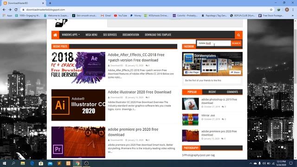Open the photoshop cc 2019 popular thumbnail
Image resolution: width=297 pixels, height=167 pixels.
pyautogui.click(x=190, y=104)
